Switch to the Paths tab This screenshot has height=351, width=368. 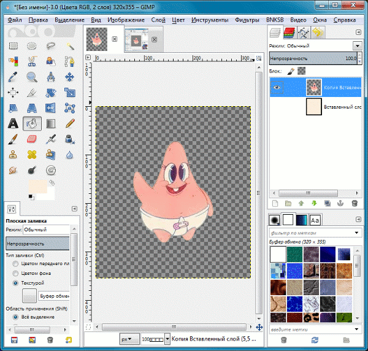tap(303, 33)
